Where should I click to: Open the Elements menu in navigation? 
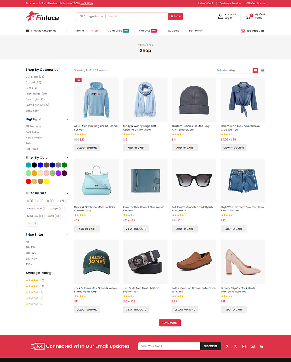196,31
